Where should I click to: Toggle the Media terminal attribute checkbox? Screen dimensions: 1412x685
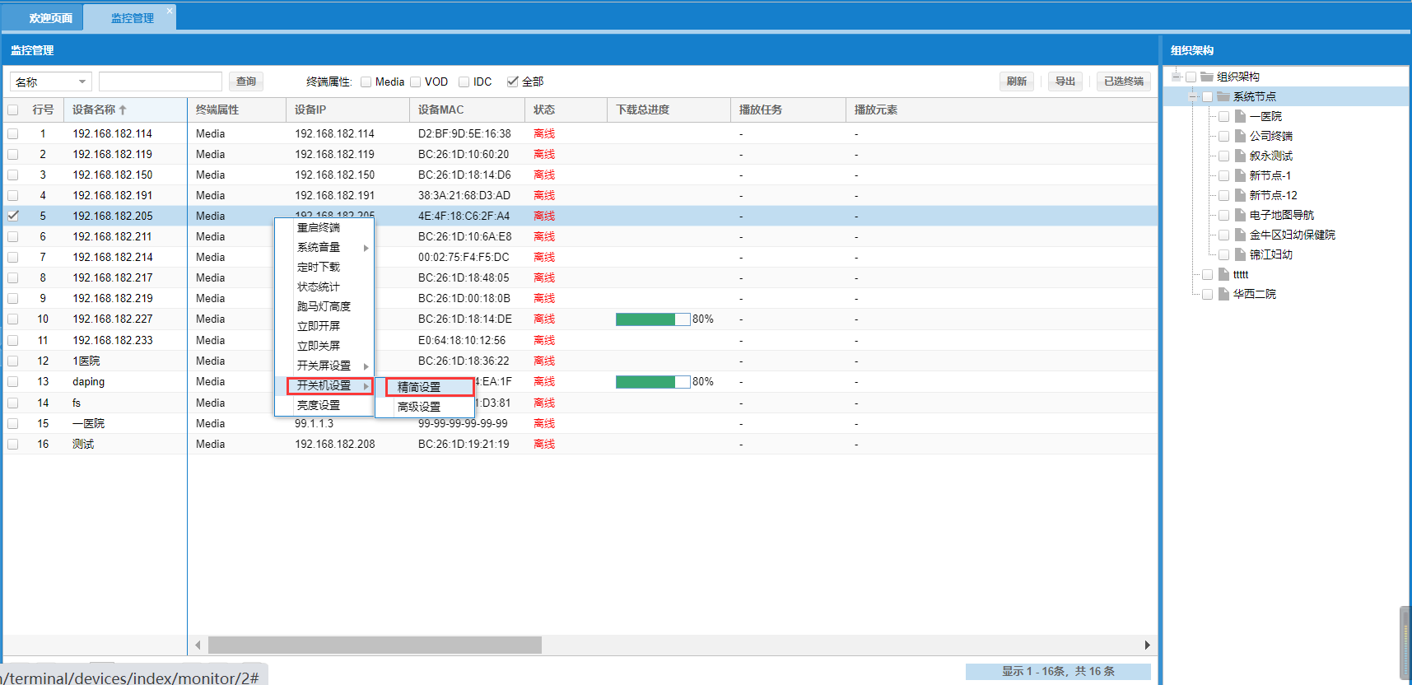coord(366,82)
